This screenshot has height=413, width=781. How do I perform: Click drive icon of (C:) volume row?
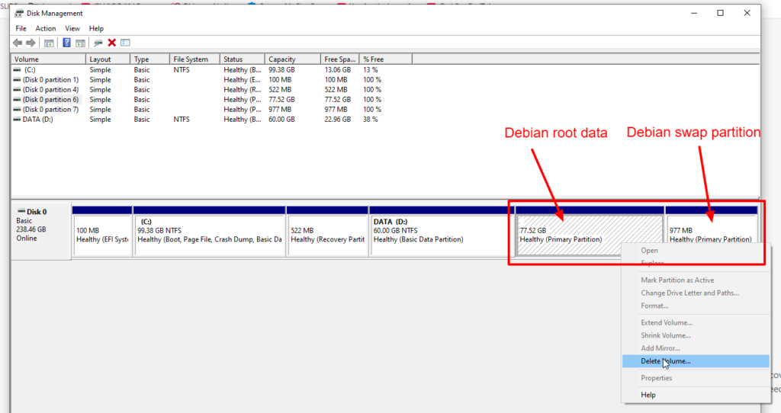17,70
